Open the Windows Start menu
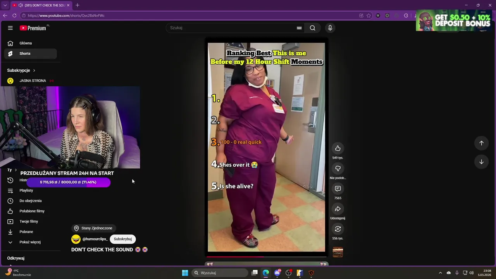 pos(185,273)
